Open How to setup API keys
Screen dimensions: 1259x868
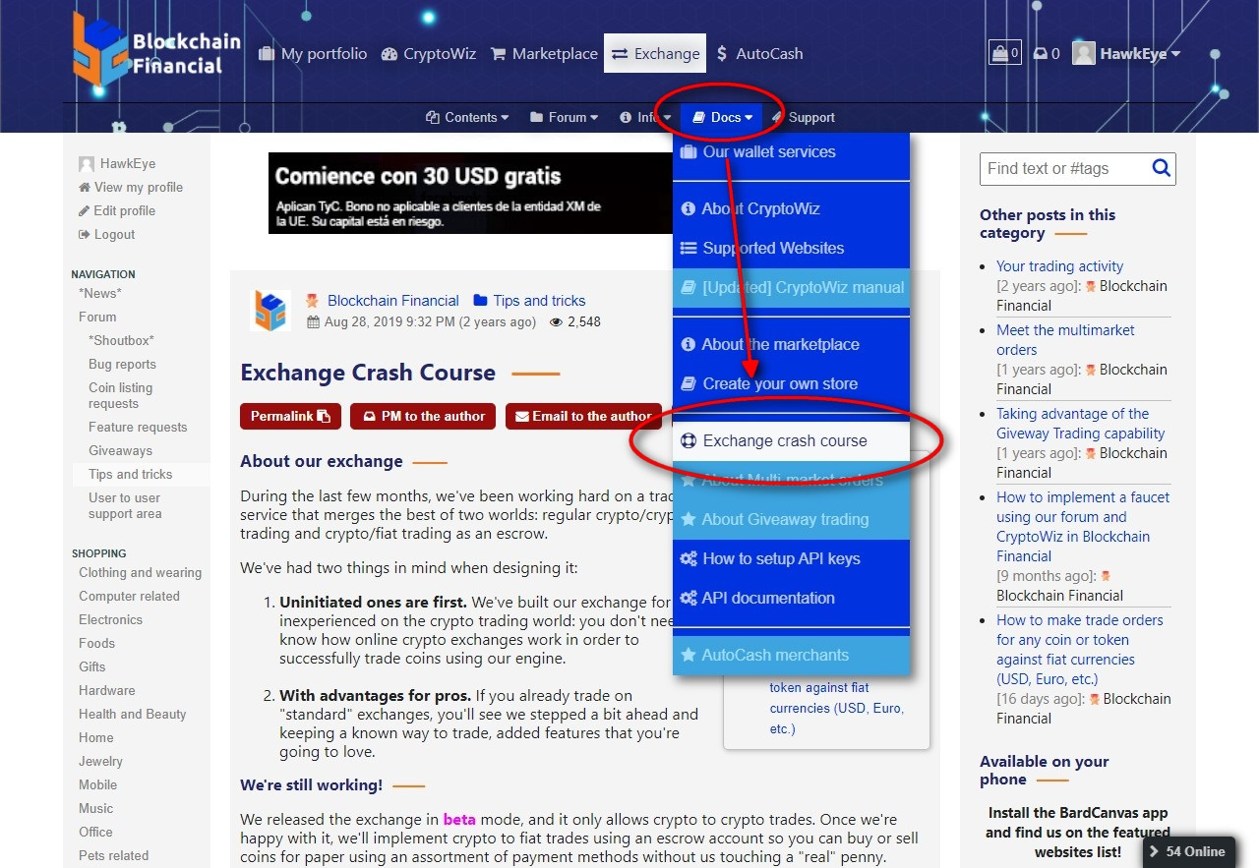tap(792, 559)
